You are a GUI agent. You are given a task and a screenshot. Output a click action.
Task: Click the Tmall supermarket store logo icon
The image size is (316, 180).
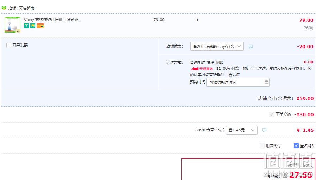click(4, 8)
